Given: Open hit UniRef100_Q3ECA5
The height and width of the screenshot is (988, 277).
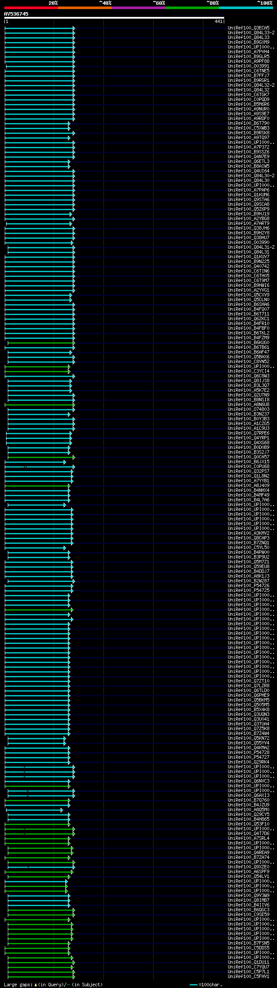Looking at the screenshot, I should [x=248, y=28].
